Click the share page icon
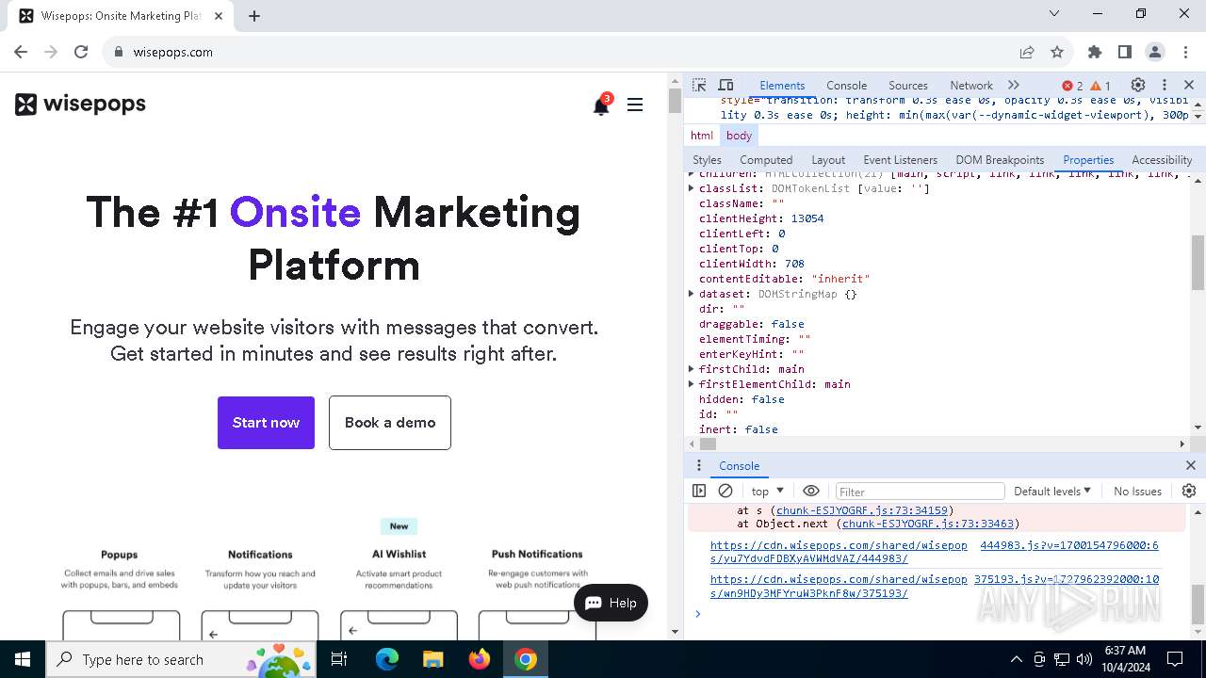The height and width of the screenshot is (678, 1206). pyautogui.click(x=1027, y=52)
